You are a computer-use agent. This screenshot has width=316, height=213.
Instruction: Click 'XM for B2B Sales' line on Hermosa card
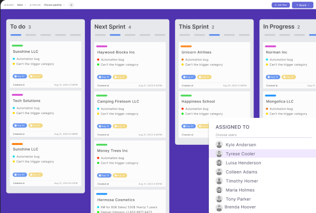click(x=129, y=207)
